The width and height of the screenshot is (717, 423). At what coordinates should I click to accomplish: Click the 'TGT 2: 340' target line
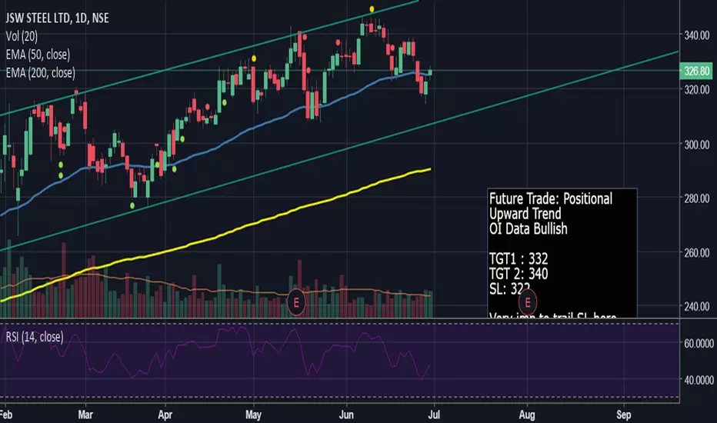click(x=519, y=274)
